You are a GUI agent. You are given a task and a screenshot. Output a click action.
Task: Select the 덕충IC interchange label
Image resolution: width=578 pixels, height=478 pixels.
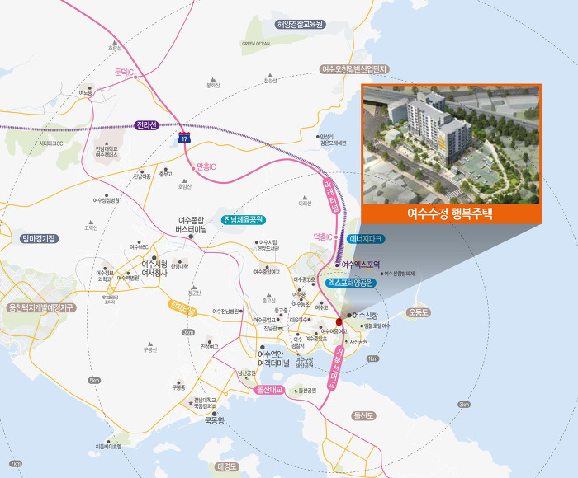tap(323, 237)
